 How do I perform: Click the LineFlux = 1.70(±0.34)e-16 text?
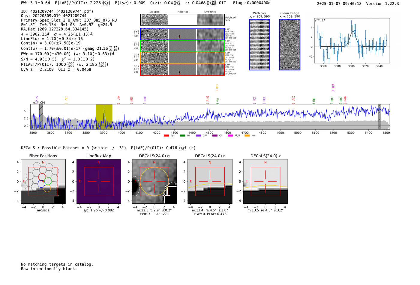52,39
